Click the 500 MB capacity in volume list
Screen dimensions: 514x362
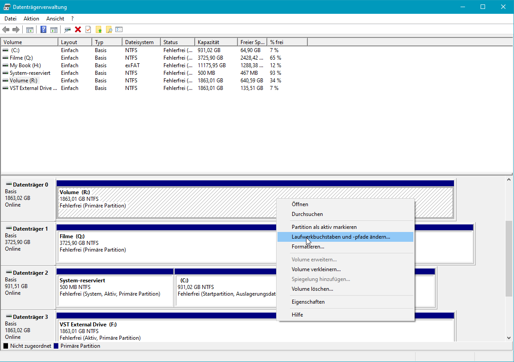point(207,73)
